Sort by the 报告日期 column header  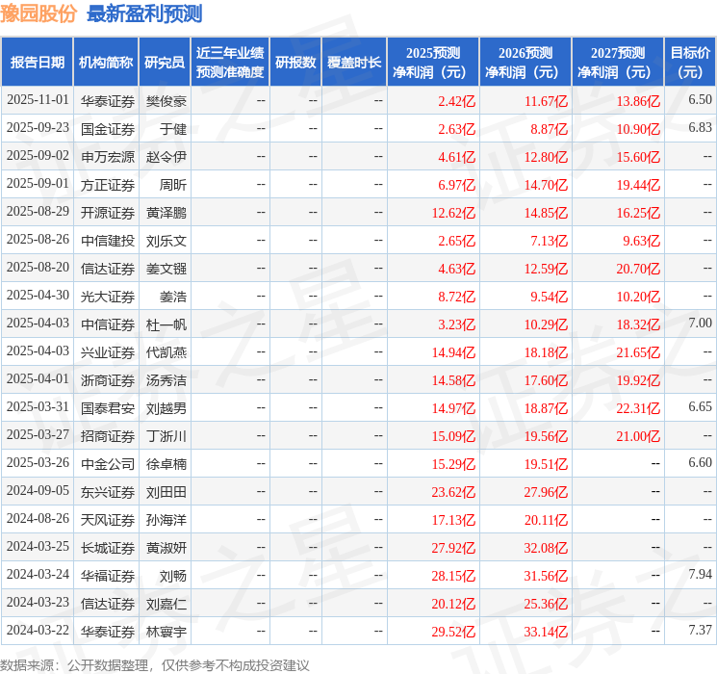37,62
